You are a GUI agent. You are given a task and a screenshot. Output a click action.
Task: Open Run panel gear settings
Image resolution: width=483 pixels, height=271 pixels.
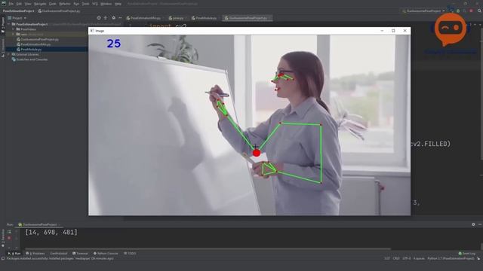[473, 224]
